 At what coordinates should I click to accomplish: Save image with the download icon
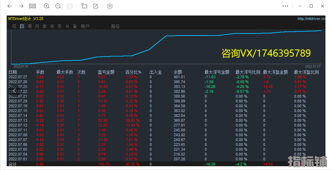(x=110, y=6)
